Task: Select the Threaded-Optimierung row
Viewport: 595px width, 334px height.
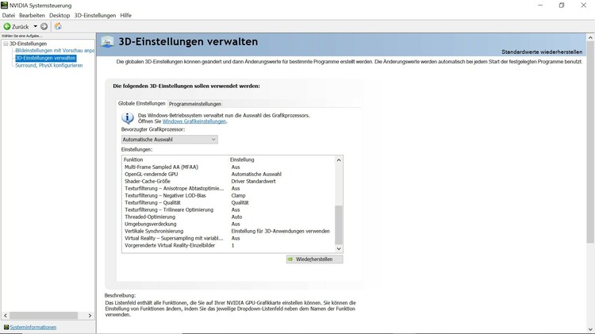Action: pos(228,217)
